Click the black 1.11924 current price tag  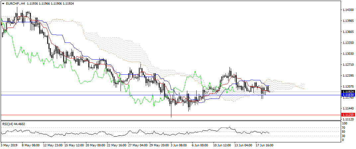[348, 91]
